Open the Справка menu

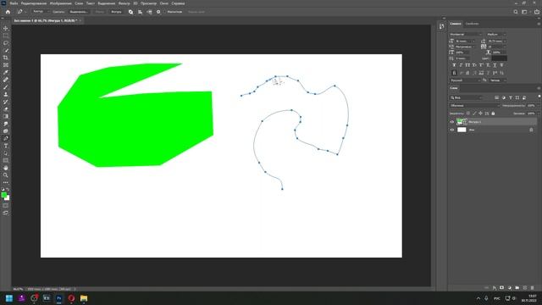pyautogui.click(x=178, y=3)
